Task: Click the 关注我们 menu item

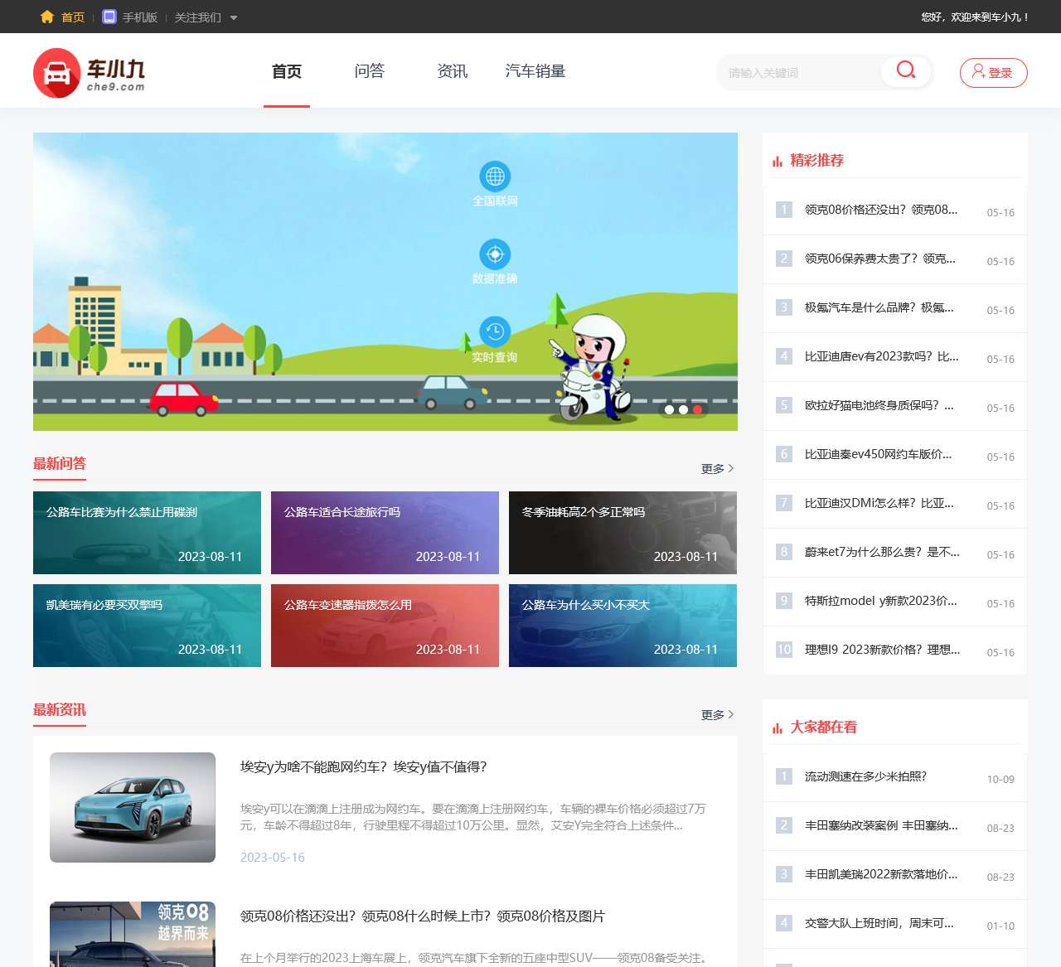Action: click(x=197, y=17)
